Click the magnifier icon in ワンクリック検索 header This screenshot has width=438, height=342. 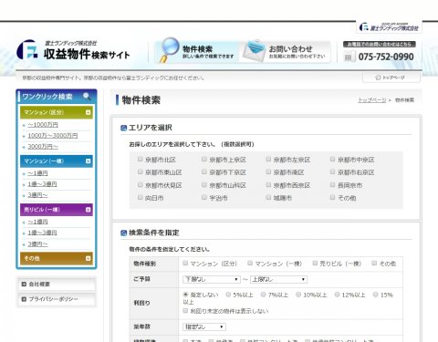(87, 97)
